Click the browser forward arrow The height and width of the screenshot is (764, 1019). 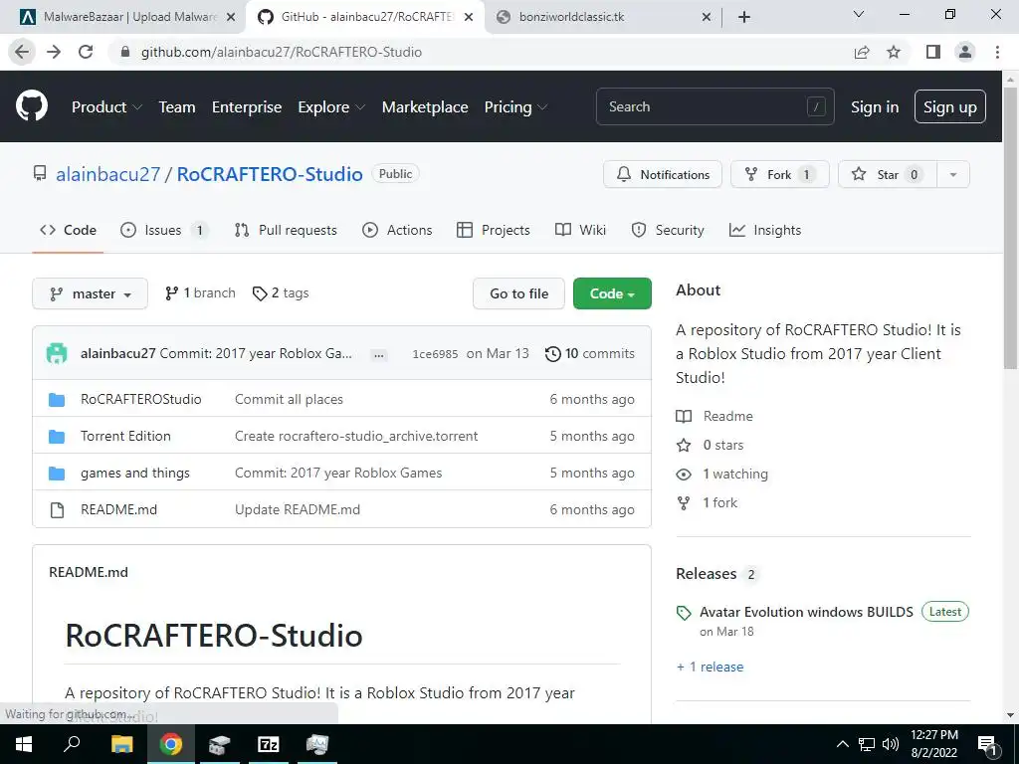[x=54, y=52]
